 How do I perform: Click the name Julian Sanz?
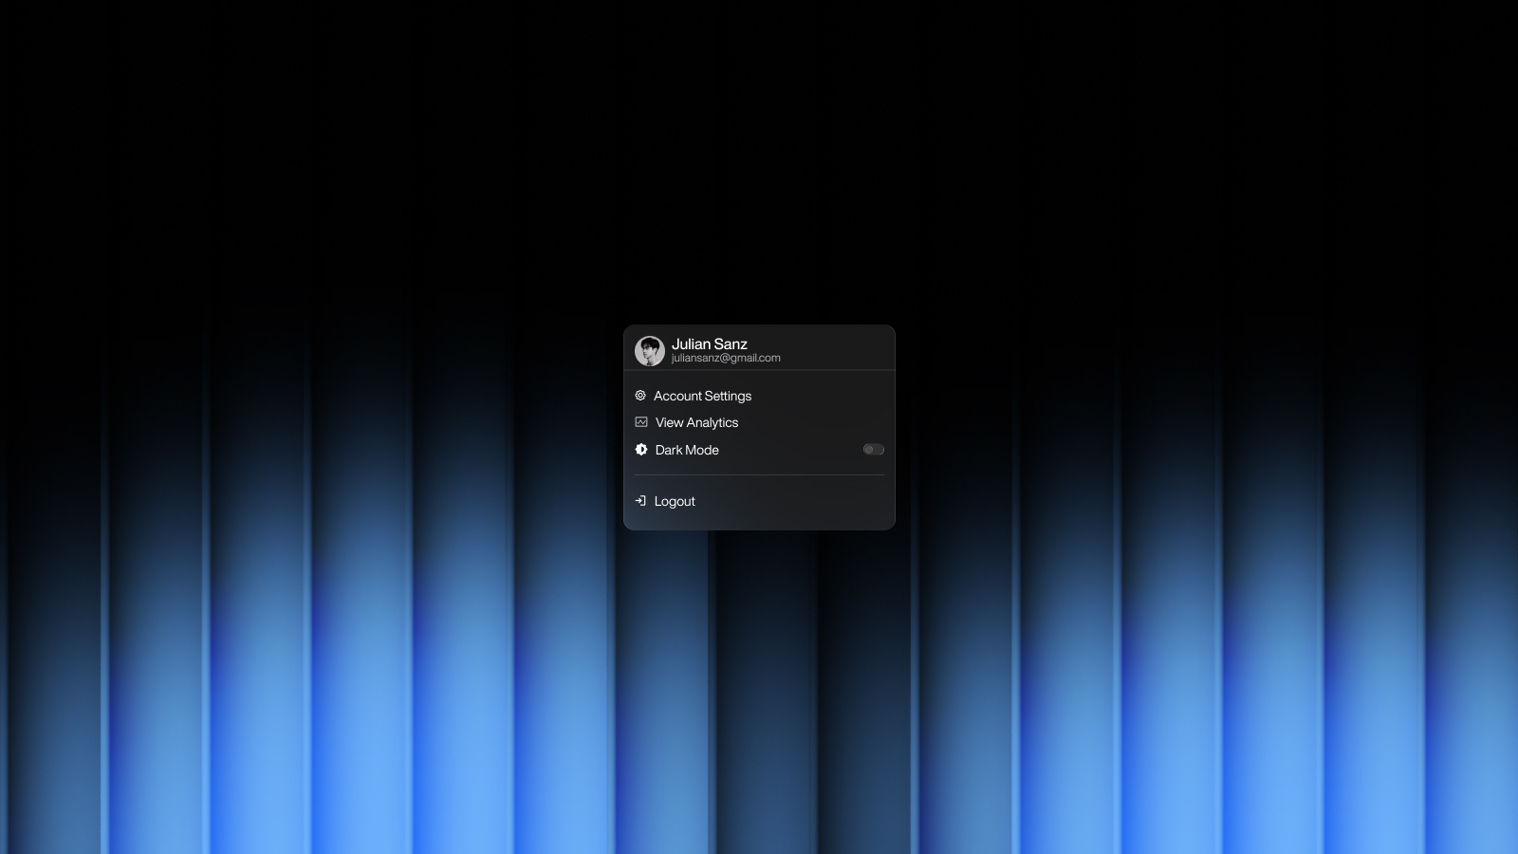point(709,343)
